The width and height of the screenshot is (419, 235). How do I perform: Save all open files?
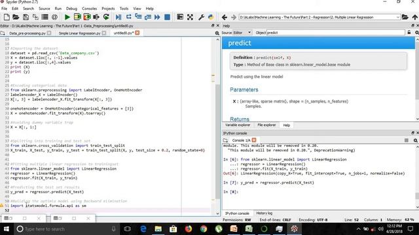point(35,17)
